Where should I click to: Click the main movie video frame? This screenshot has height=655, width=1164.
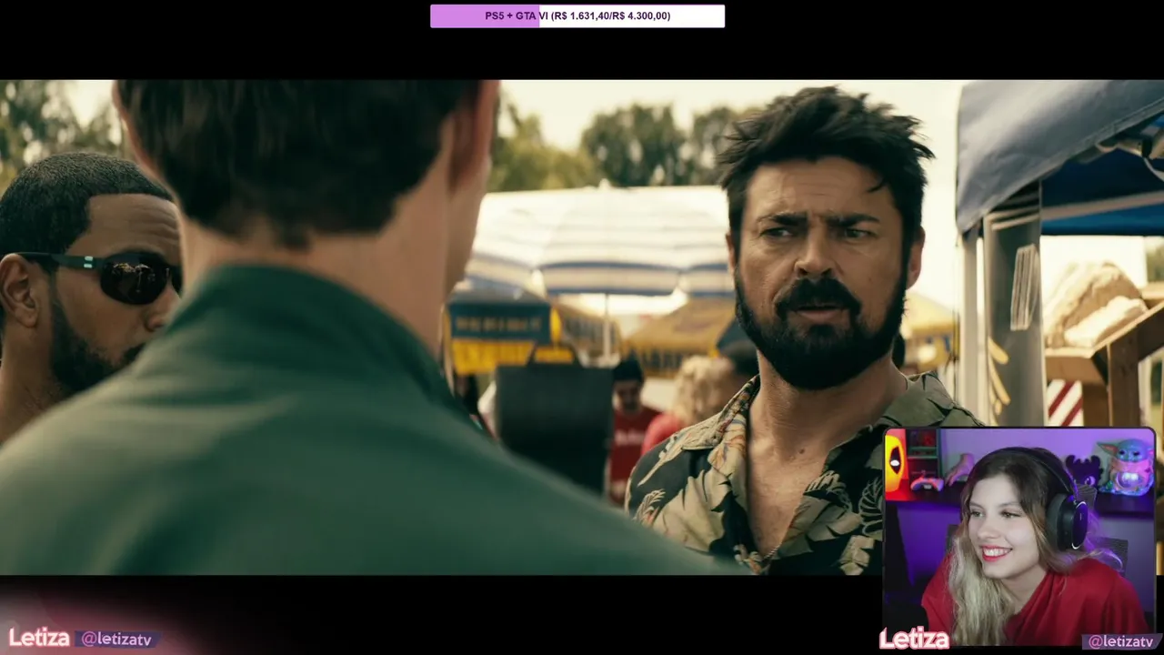pyautogui.click(x=582, y=327)
